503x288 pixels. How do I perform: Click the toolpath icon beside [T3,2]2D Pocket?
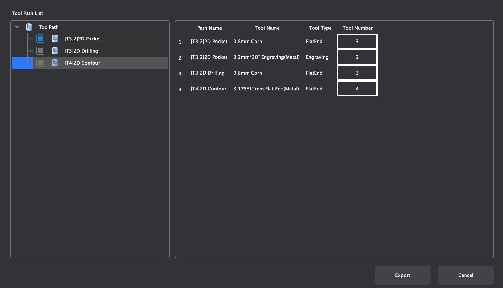[55, 38]
